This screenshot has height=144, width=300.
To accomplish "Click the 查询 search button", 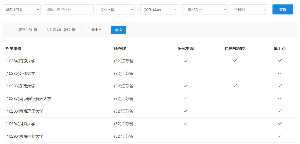I will point(283,9).
